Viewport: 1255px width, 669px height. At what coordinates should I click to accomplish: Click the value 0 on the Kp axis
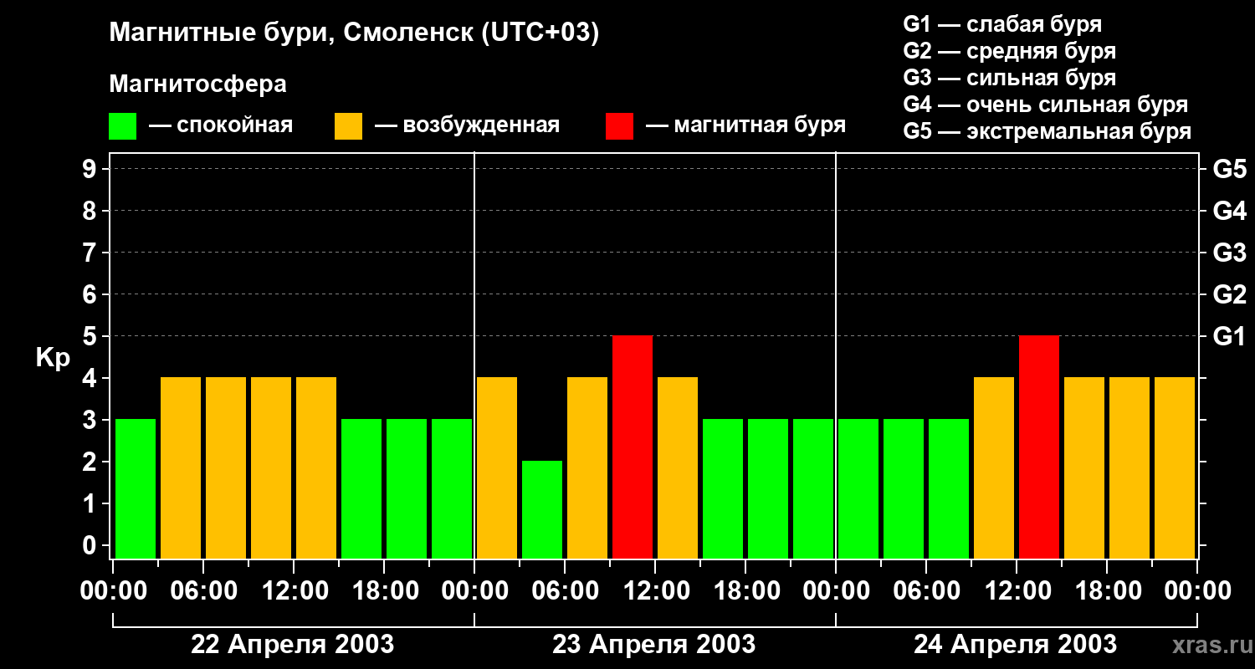point(91,545)
